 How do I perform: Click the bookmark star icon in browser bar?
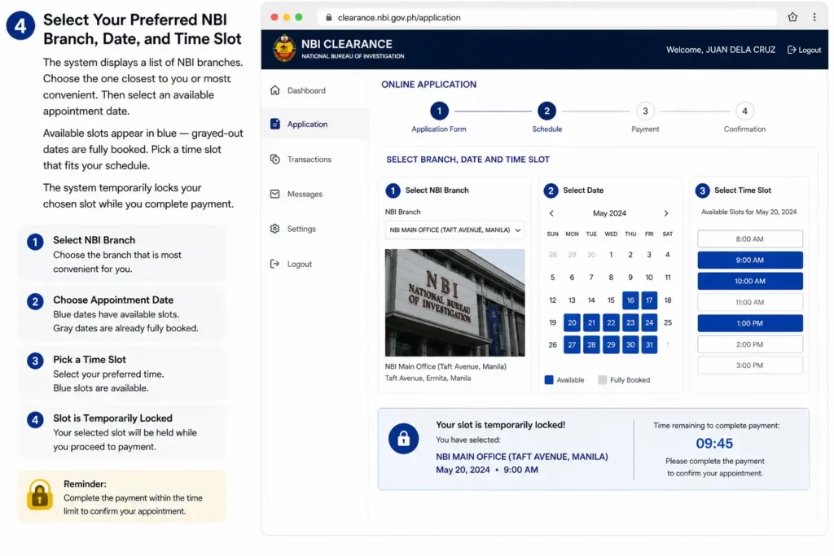coord(792,17)
